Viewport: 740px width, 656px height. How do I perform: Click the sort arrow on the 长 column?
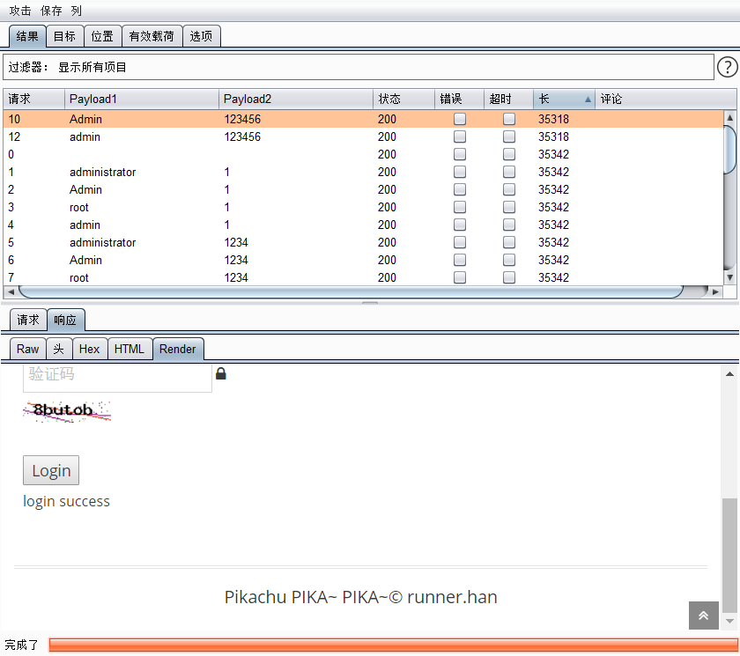(x=586, y=99)
